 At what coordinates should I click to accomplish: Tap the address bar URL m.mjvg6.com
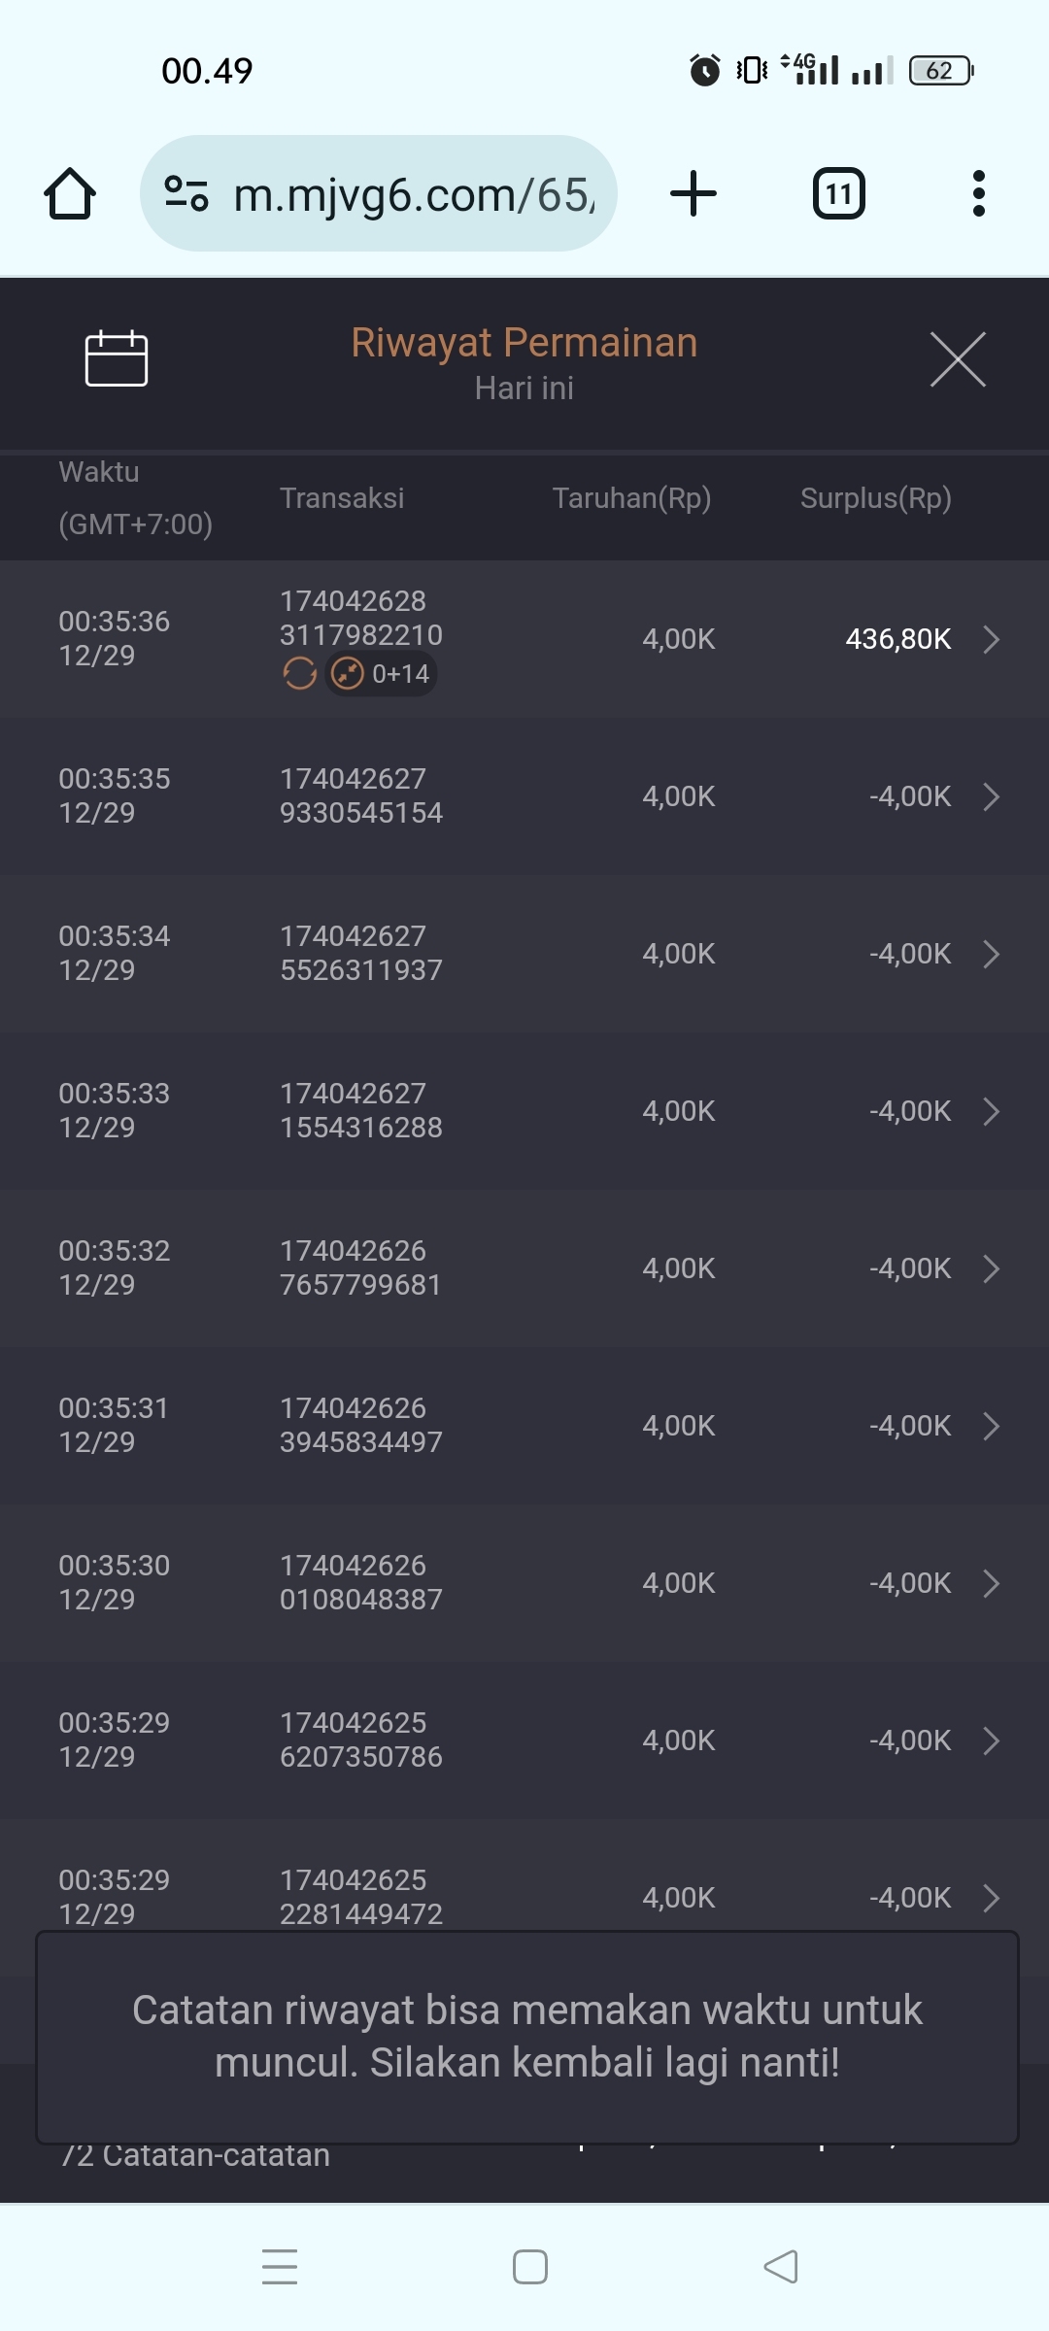(x=414, y=195)
